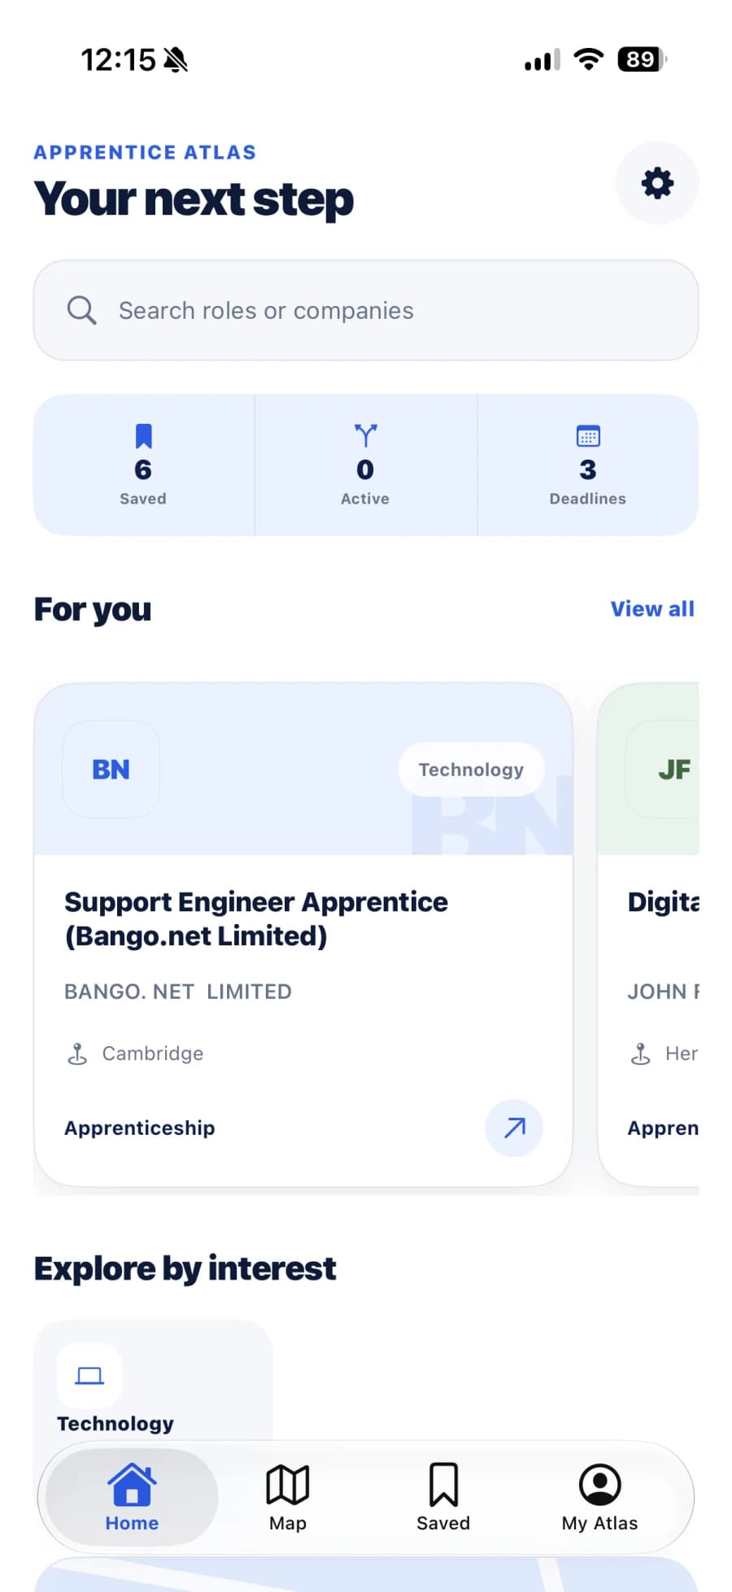The image size is (732, 1592).
Task: Tap the Deadlines calendar icon
Action: coord(587,436)
